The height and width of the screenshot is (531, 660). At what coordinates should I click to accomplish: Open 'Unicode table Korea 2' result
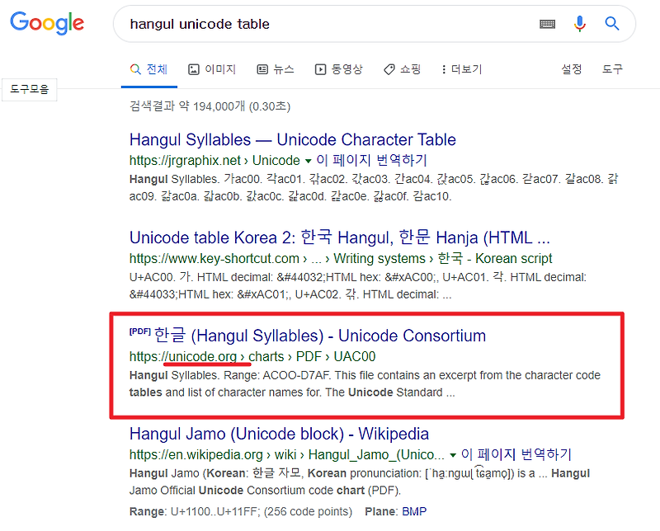point(340,237)
